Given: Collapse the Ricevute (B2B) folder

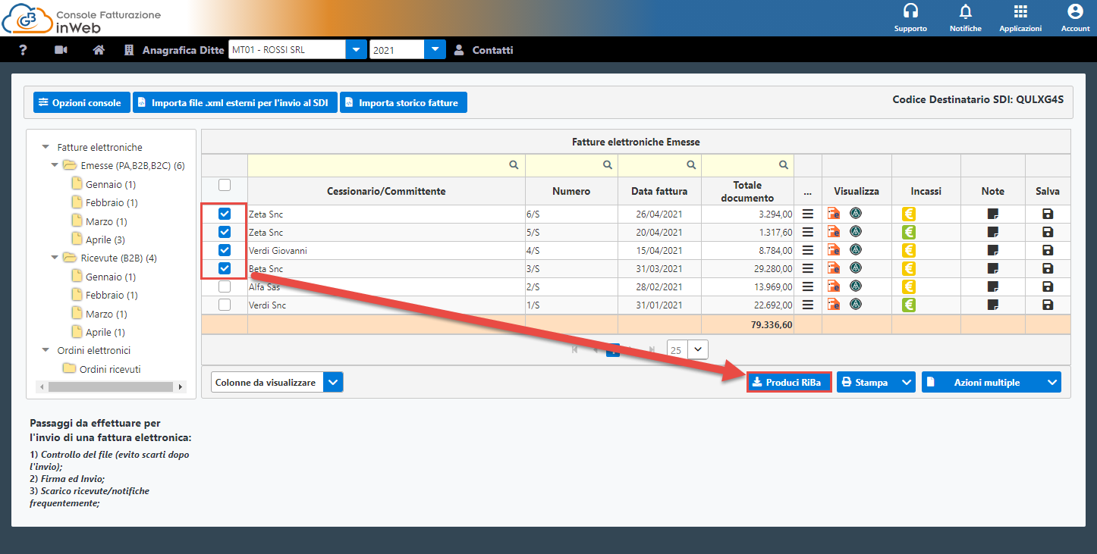Looking at the screenshot, I should [55, 258].
